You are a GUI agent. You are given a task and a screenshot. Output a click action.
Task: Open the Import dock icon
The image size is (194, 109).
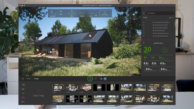click(23, 85)
